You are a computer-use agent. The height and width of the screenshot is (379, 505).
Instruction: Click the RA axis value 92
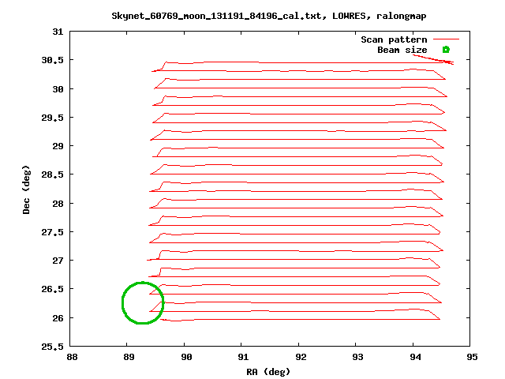coord(301,357)
